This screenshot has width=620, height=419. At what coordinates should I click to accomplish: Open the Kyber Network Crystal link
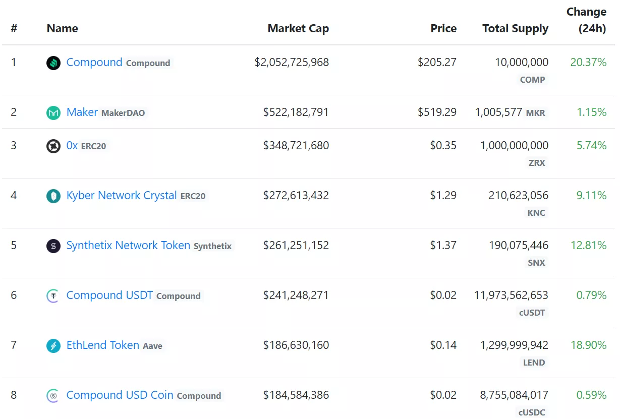point(122,196)
